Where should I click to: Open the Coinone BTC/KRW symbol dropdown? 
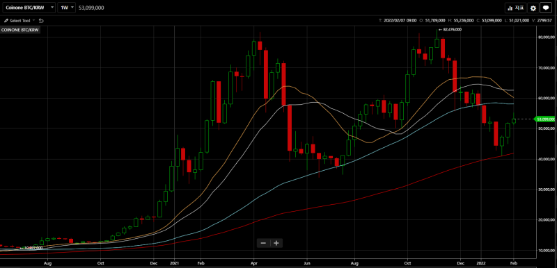coord(29,8)
